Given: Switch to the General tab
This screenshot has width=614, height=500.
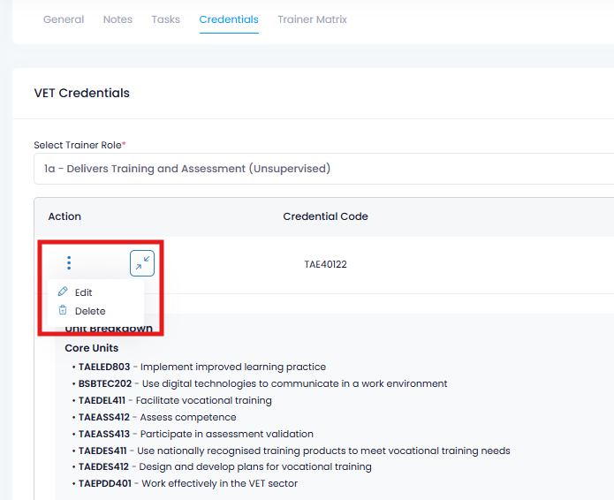Looking at the screenshot, I should (64, 19).
